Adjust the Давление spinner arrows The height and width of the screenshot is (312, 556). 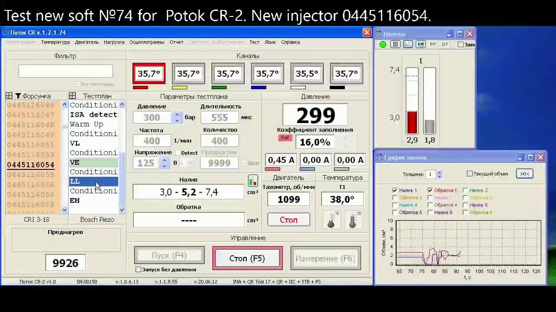tap(177, 117)
